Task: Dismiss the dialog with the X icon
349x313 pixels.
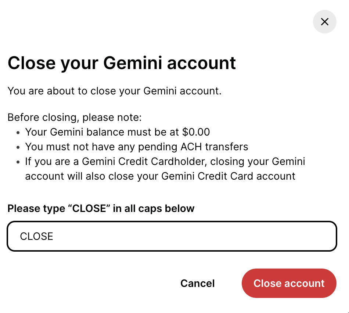Action: pyautogui.click(x=324, y=22)
